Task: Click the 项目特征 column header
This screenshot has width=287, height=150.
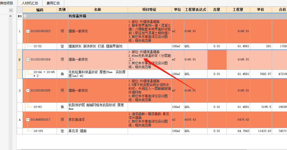Action: [x=149, y=10]
